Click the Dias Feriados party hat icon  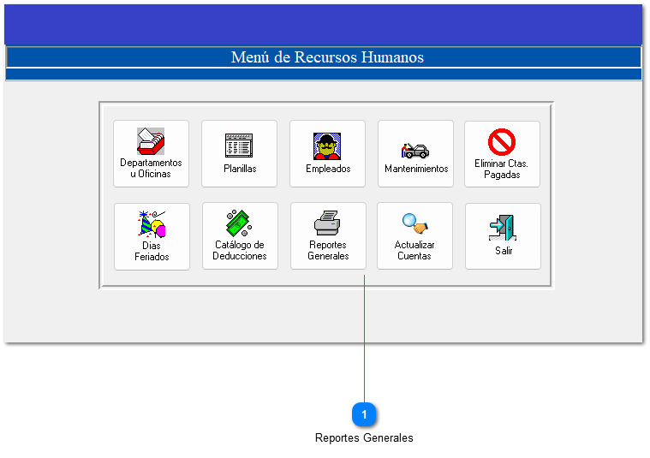(x=152, y=224)
